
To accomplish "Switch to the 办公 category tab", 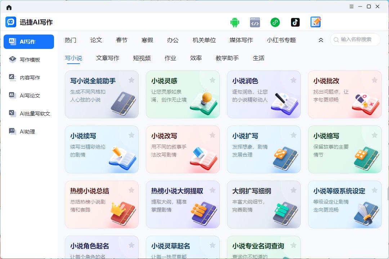I will pos(173,40).
